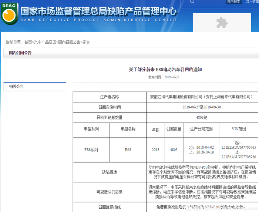Click the 加入收藏 link
The image size is (259, 212).
coord(252,1)
